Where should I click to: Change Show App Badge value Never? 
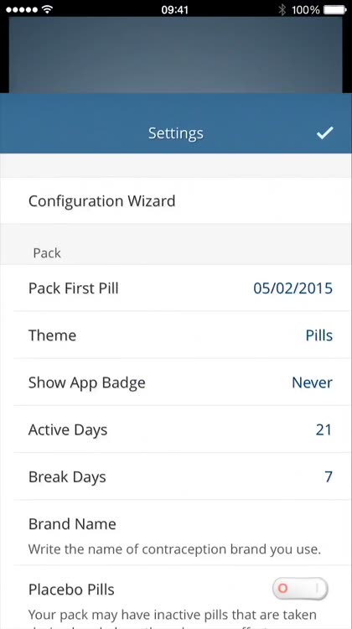coord(313,382)
